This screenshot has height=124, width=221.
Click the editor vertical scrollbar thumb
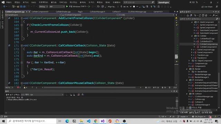176,56
